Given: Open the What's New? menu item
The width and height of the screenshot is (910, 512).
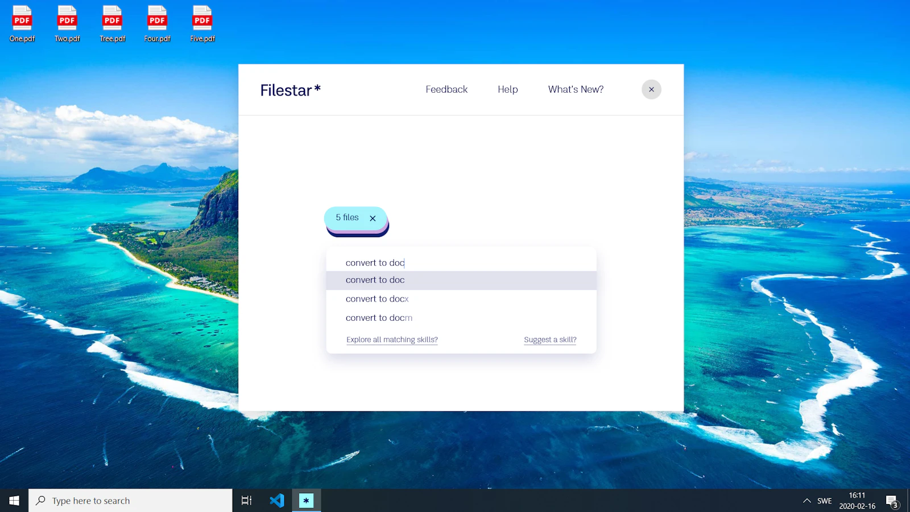Looking at the screenshot, I should pos(576,89).
